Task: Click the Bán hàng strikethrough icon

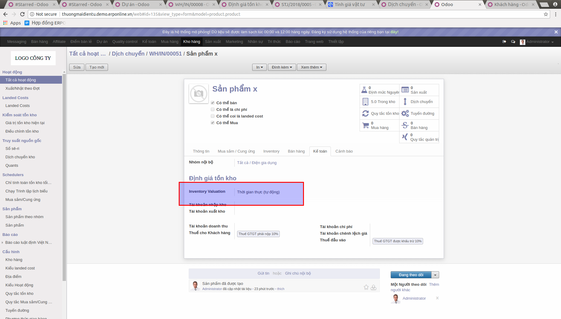Action: coord(405,125)
